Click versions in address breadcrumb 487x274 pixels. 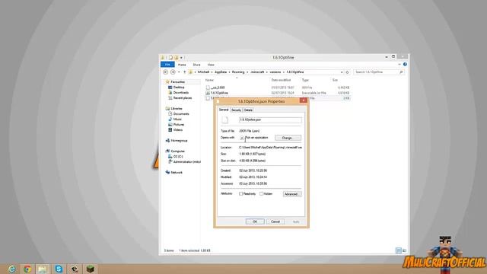275,72
